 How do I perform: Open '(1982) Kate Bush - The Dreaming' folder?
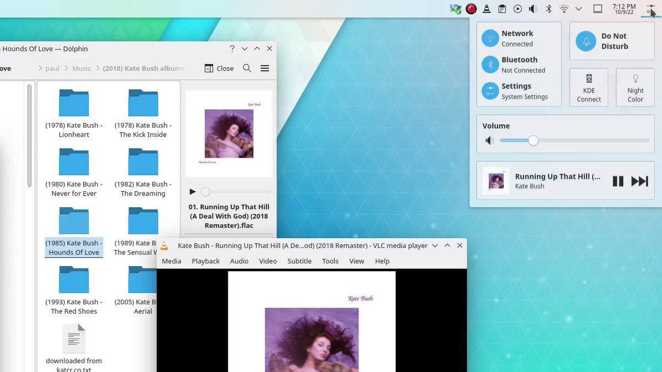[143, 172]
